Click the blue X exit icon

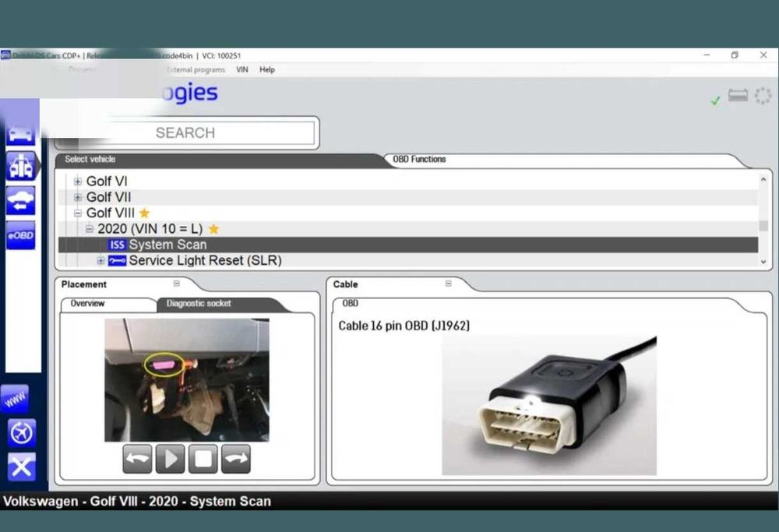21,467
